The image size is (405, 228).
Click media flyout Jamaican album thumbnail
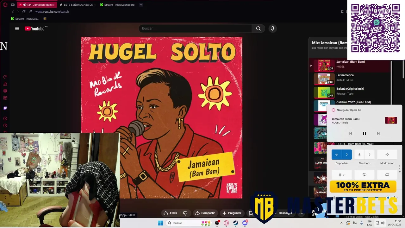point(391,120)
